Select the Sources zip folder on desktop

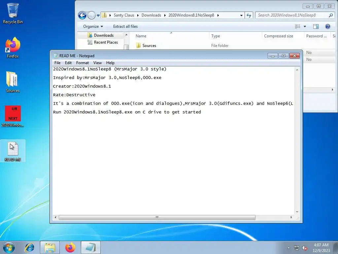[13, 82]
